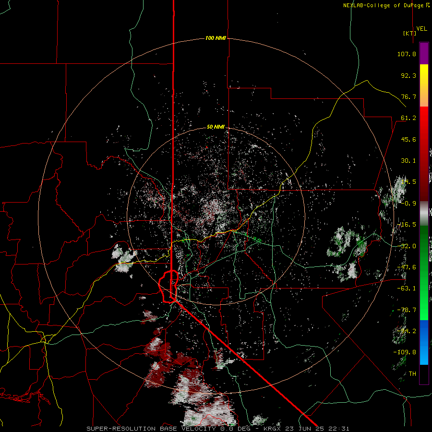Viewport: 432px width, 432px height.
Task: Click the "TH" threshold label on the scale
Action: 412,374
